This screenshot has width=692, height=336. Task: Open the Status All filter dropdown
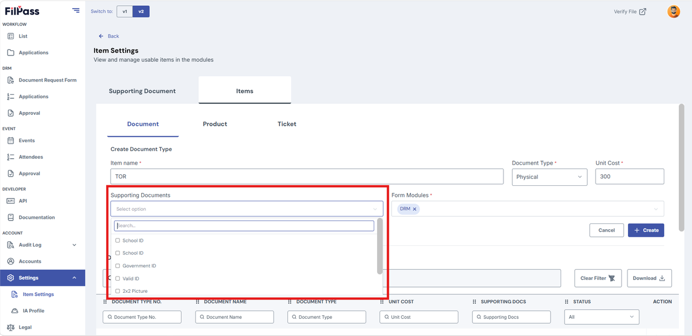pyautogui.click(x=601, y=317)
